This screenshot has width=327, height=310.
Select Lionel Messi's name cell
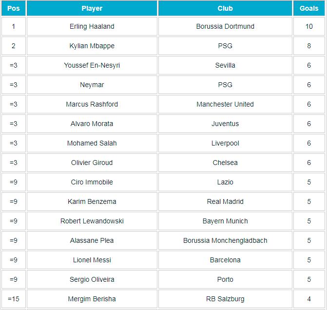(x=92, y=260)
